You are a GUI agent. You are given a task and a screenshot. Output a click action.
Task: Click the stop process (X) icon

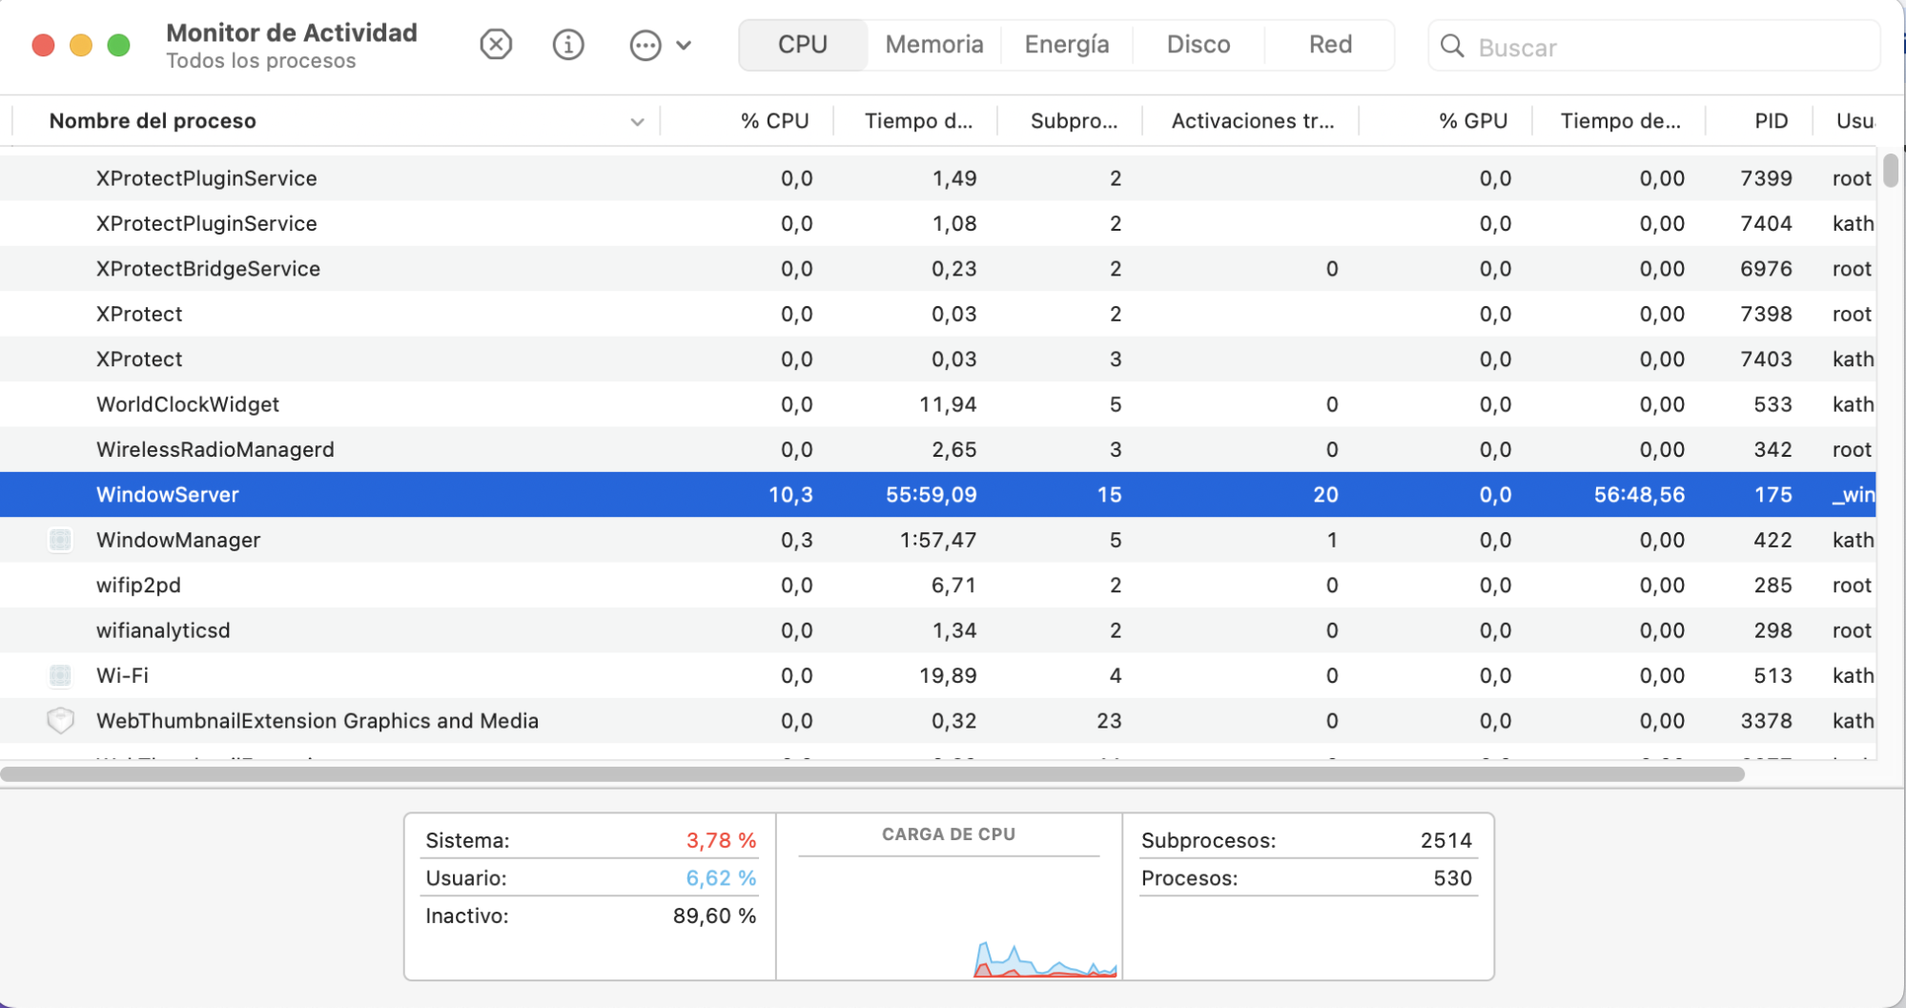tap(496, 45)
